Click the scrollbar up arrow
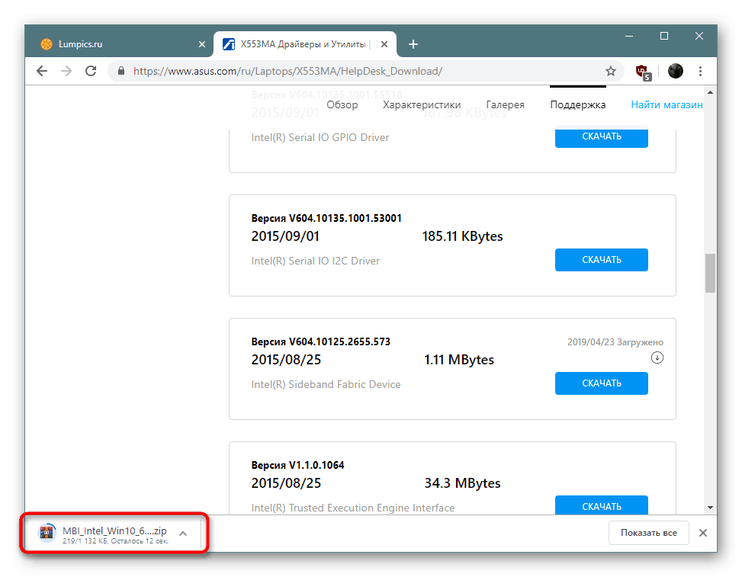The height and width of the screenshot is (577, 742). pos(710,92)
